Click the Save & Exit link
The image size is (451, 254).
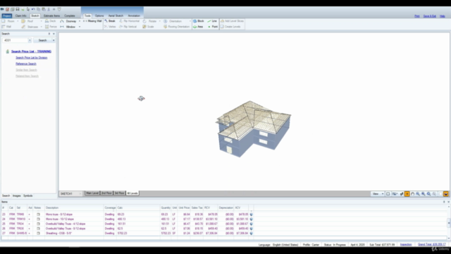click(429, 16)
